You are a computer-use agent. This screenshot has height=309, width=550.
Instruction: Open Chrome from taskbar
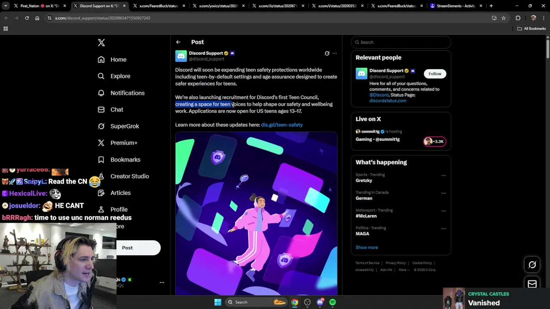295,302
